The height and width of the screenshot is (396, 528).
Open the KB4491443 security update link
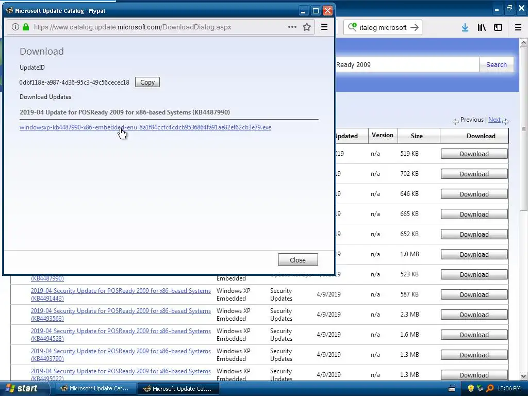tap(121, 294)
